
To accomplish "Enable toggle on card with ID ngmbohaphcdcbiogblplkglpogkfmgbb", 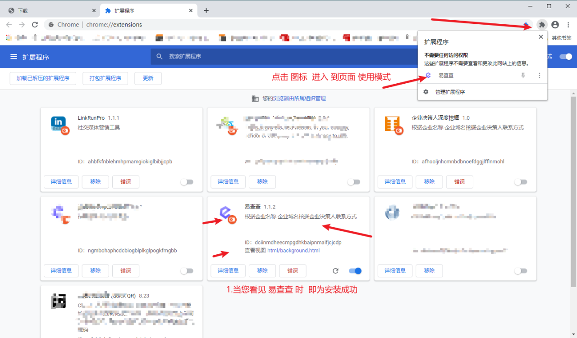I will 187,271.
